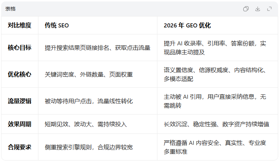This screenshot has width=280, height=162.
Task: Click the cell about 提升搜索结果页链接排名
Action: pos(97,48)
